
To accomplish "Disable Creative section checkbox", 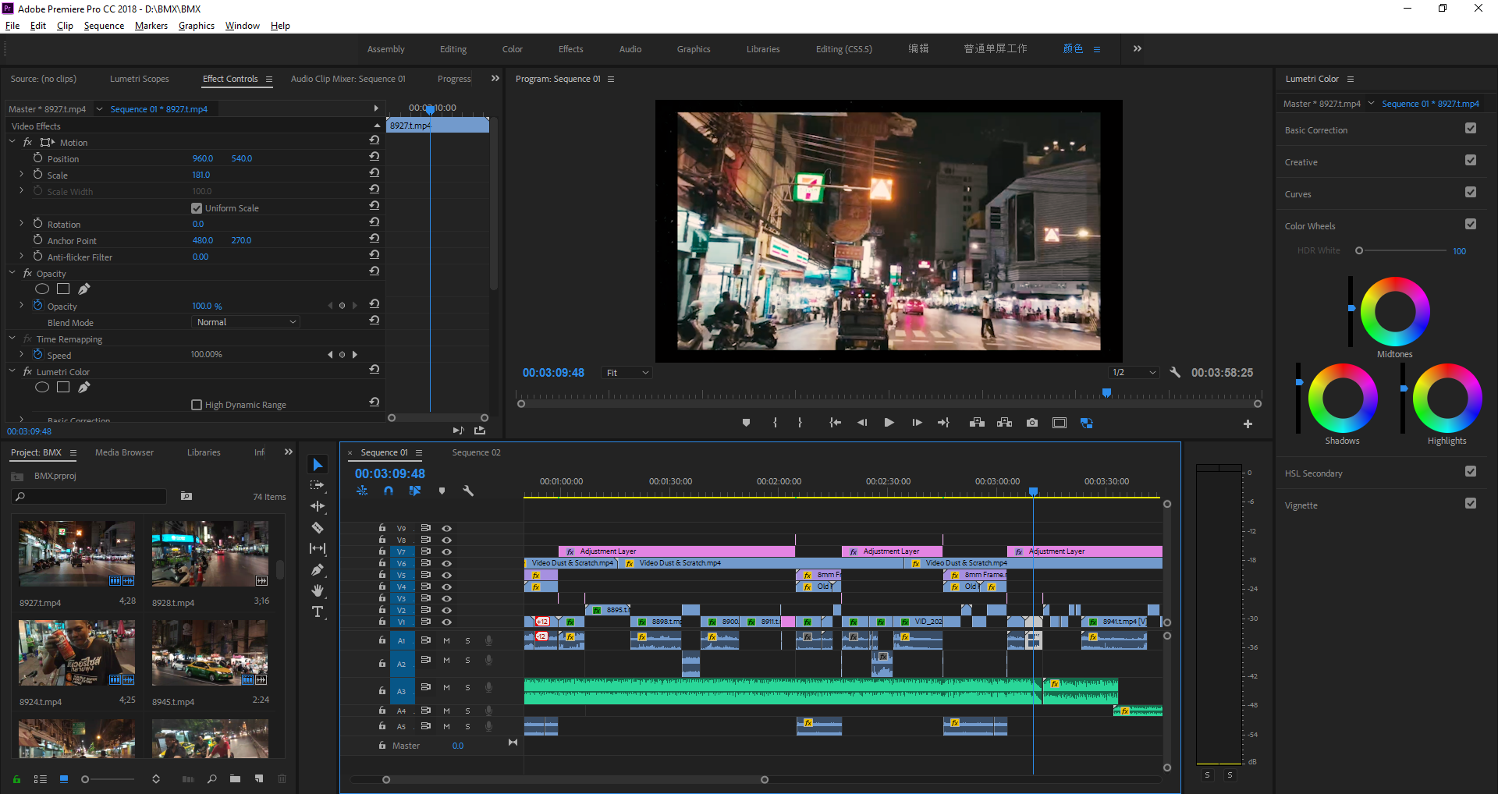I will [1471, 160].
